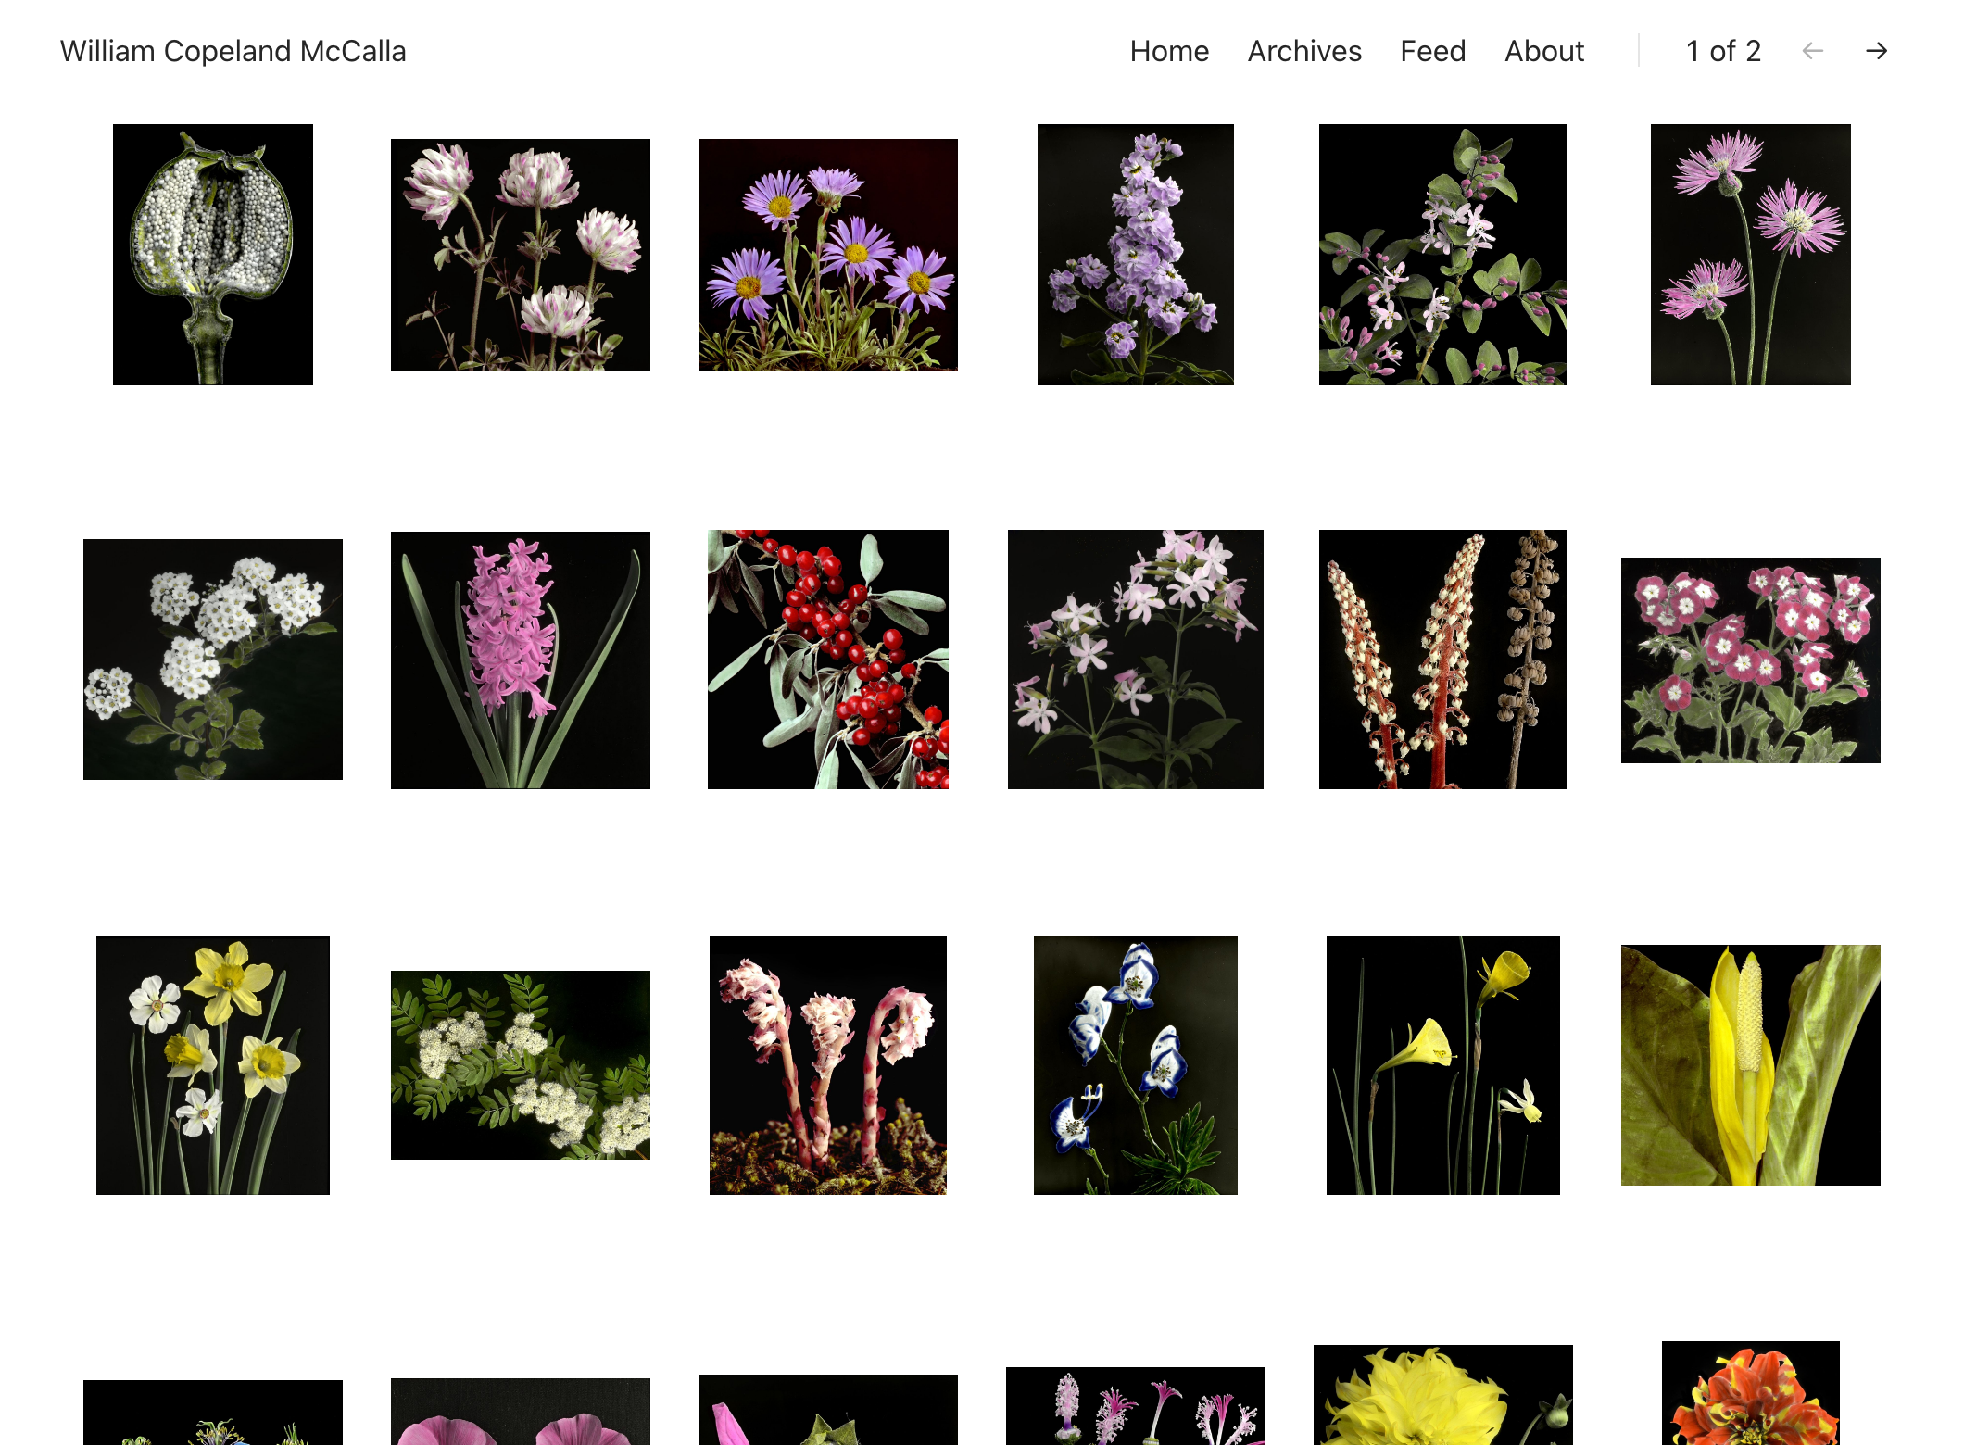Open the purple aster daisies thumbnail
1964x1445 pixels.
[828, 255]
